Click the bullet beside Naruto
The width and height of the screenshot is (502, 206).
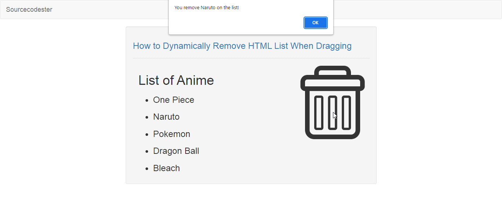(147, 117)
